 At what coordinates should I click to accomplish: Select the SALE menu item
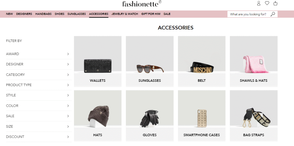[167, 14]
